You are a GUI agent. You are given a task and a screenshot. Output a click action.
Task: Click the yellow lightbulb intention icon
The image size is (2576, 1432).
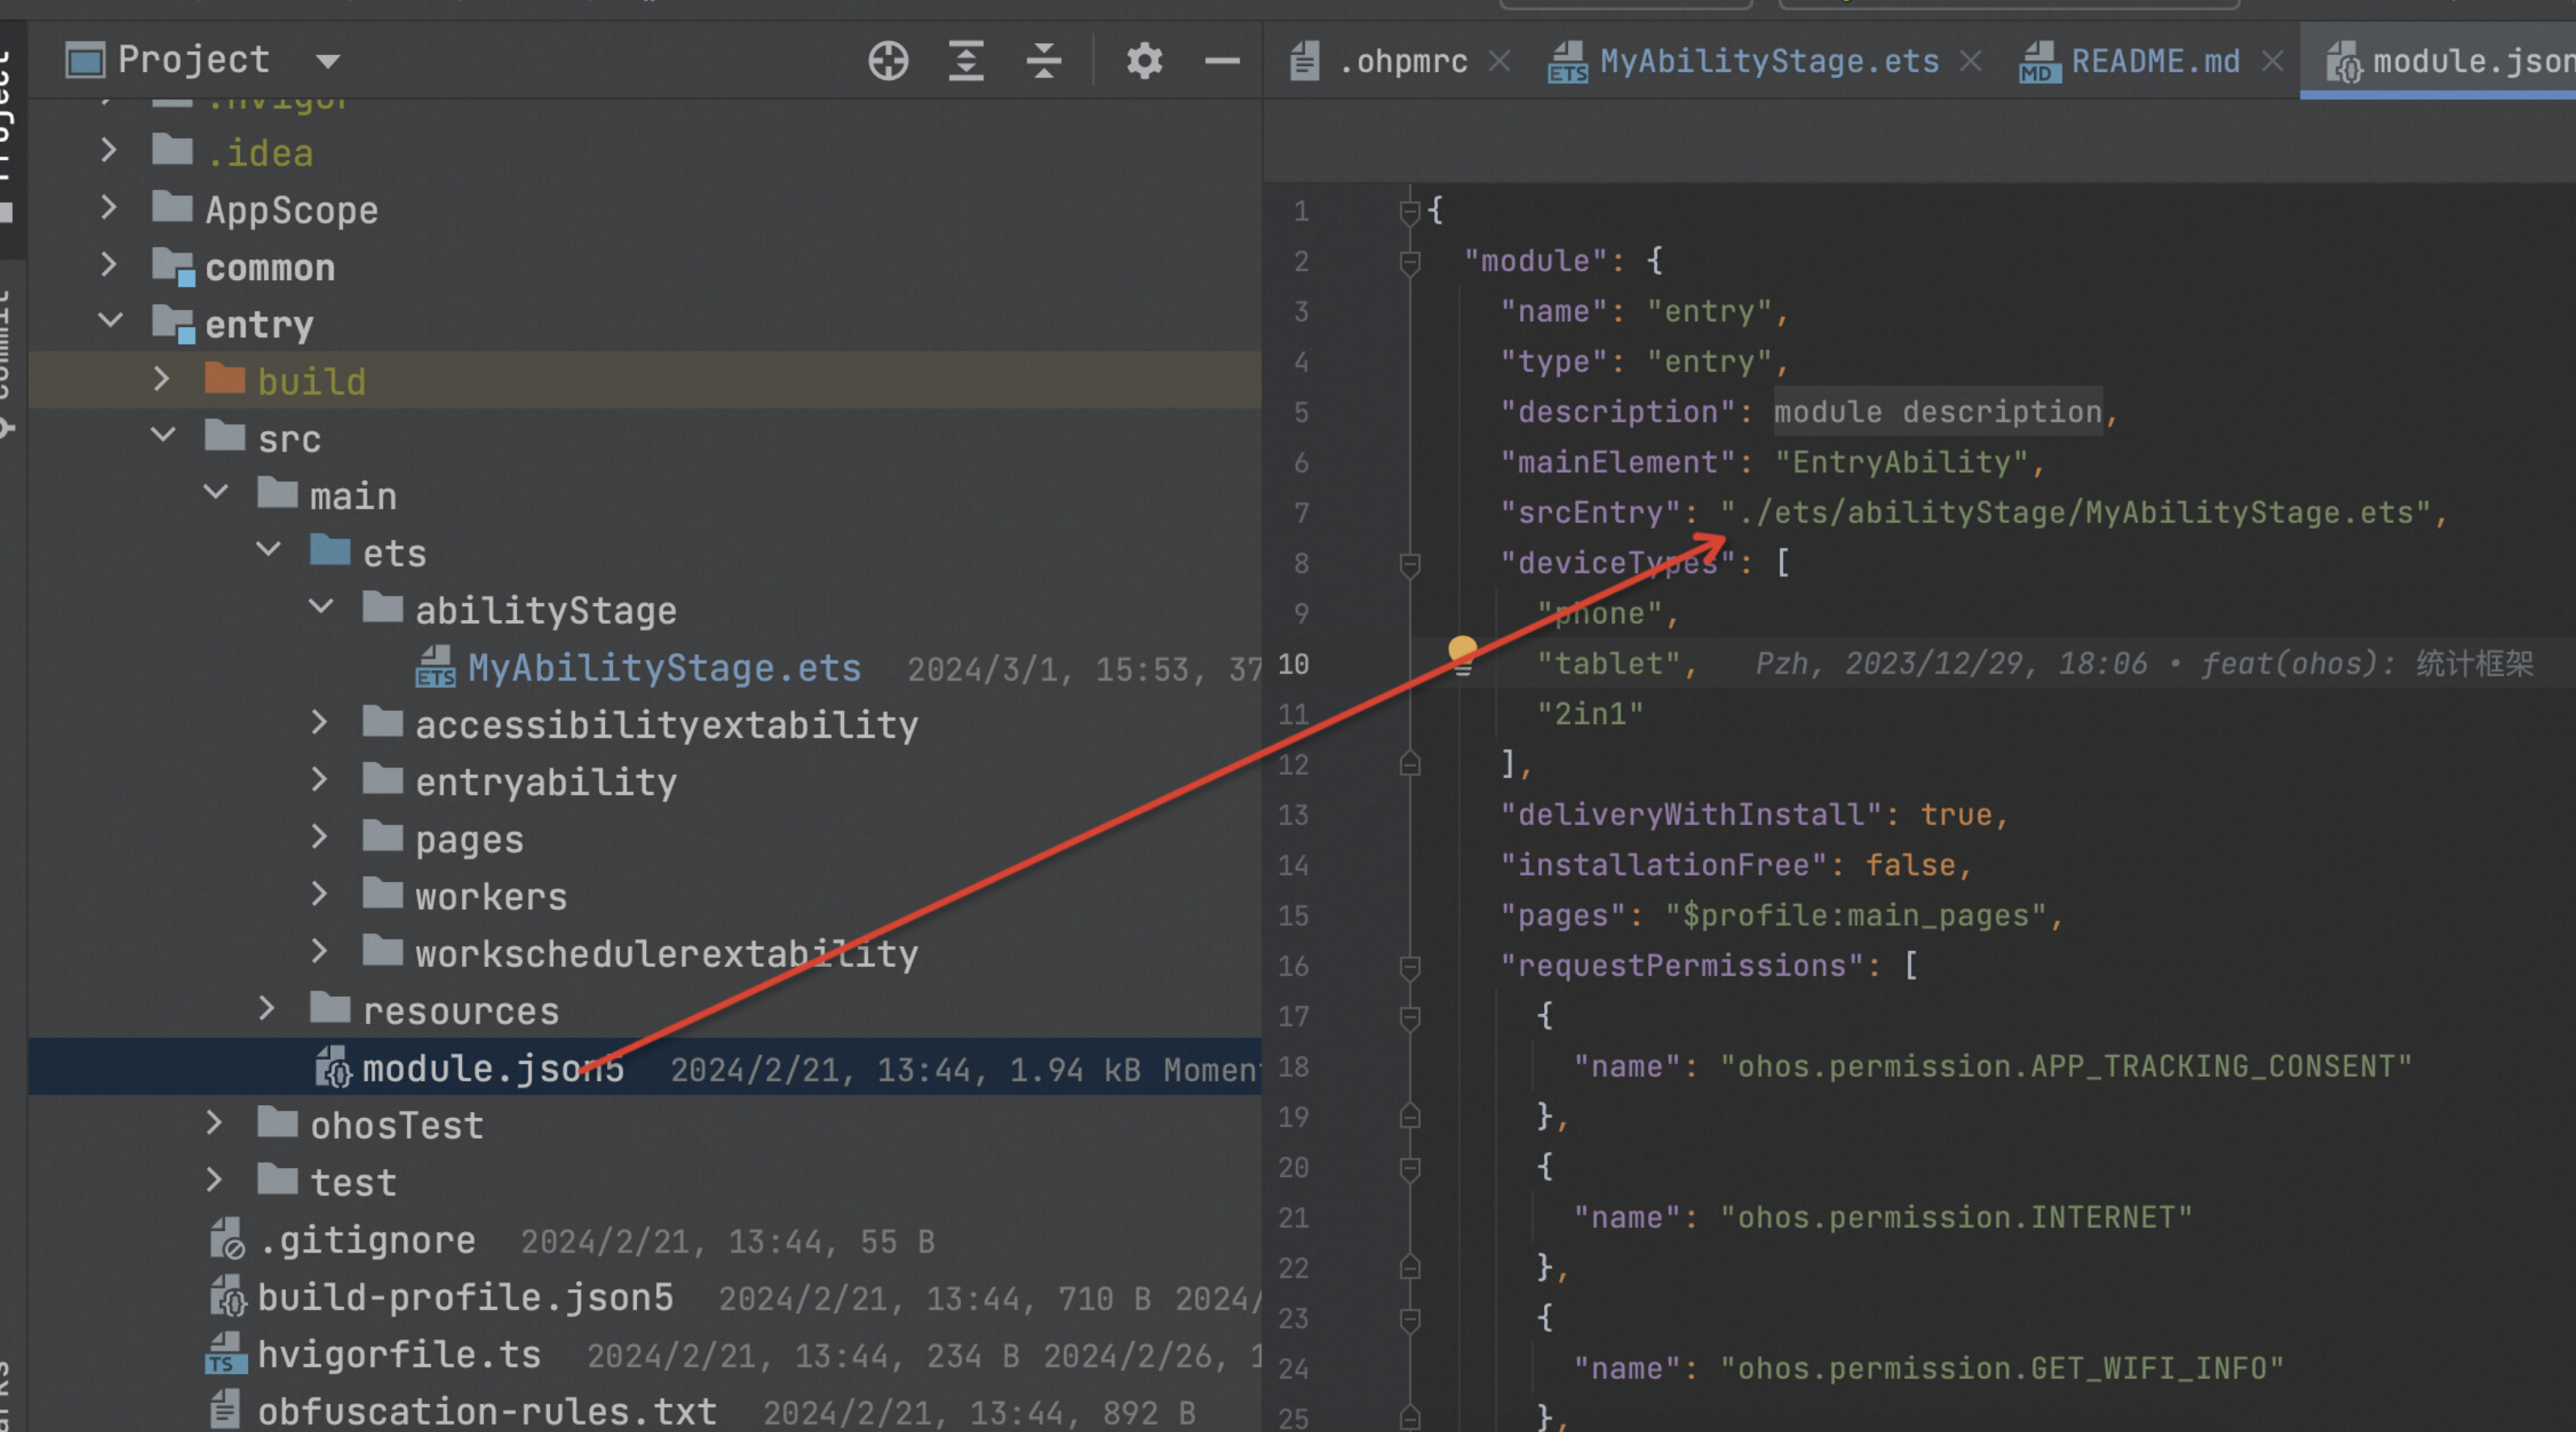point(1462,655)
